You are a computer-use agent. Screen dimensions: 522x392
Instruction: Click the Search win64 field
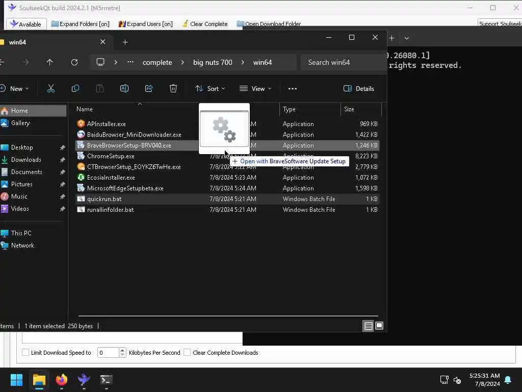344,62
